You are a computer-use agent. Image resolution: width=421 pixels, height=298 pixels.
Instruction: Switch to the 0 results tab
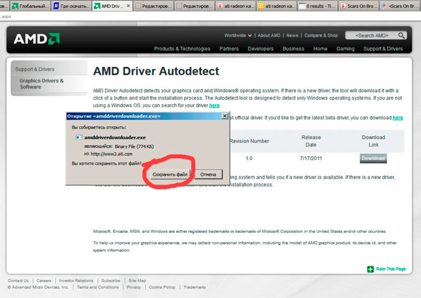click(318, 6)
